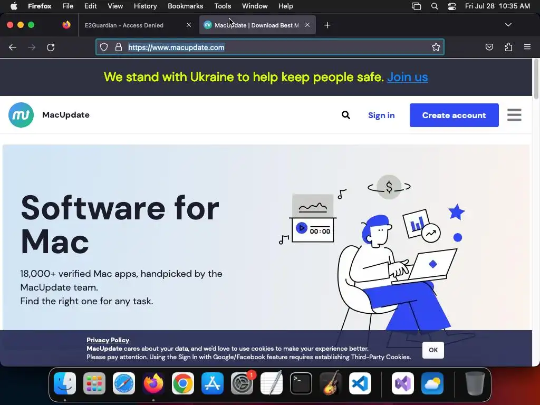Open the MacUpdate site hamburger menu
Viewport: 540px width, 405px height.
[514, 115]
